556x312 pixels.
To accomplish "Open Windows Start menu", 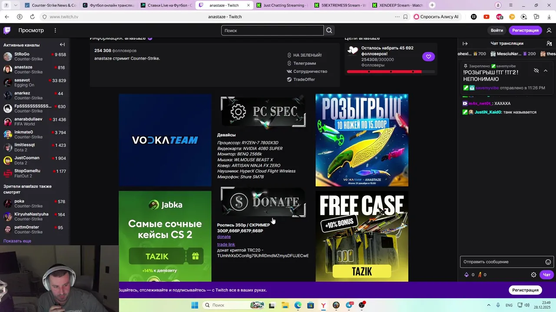I will pos(195,305).
